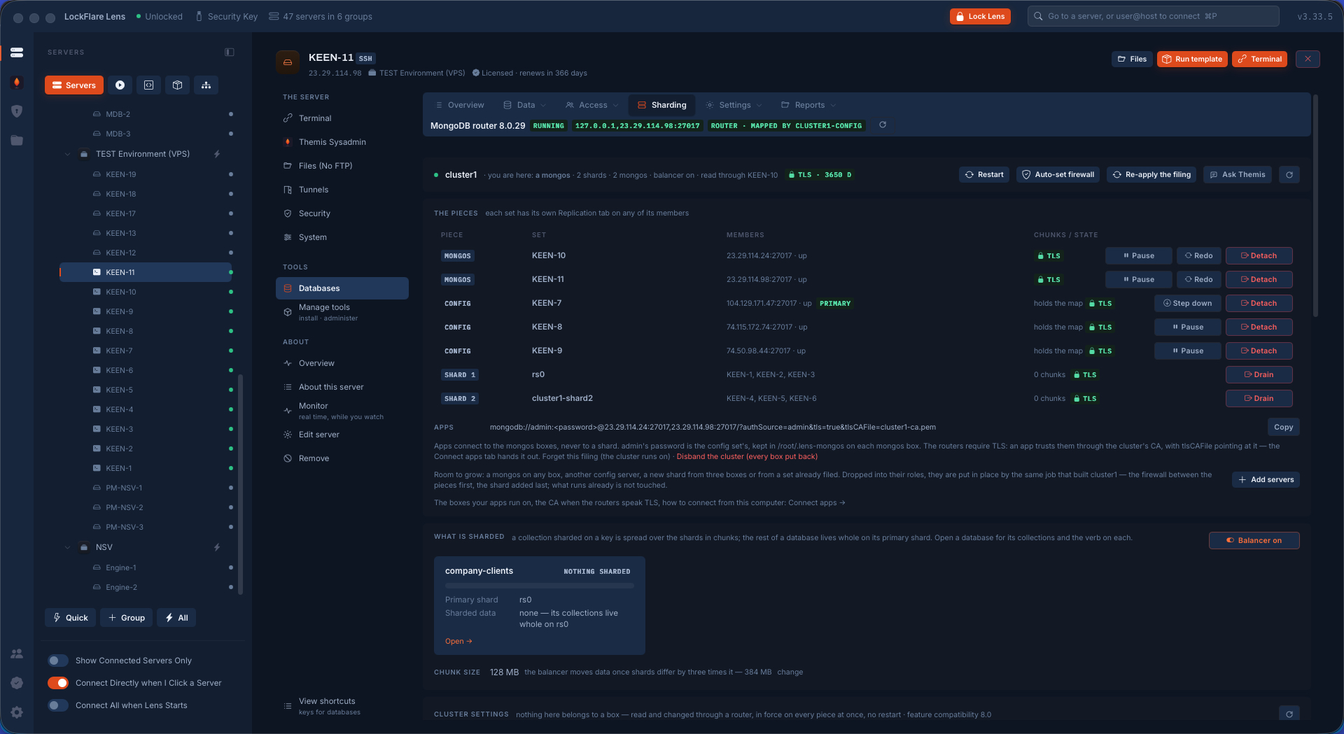Refresh the Cluster Settings section
1344x734 pixels.
tap(1289, 714)
